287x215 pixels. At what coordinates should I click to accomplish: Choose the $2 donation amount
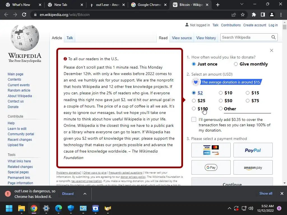pos(194,93)
